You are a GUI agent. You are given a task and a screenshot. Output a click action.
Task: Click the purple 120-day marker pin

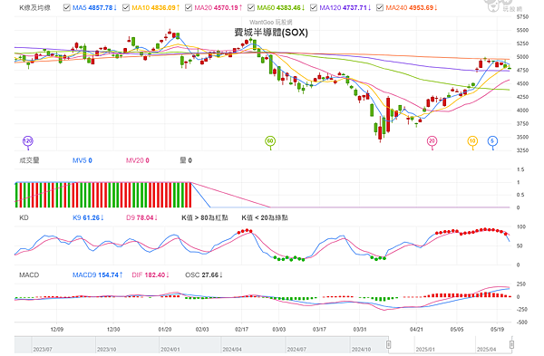28,142
